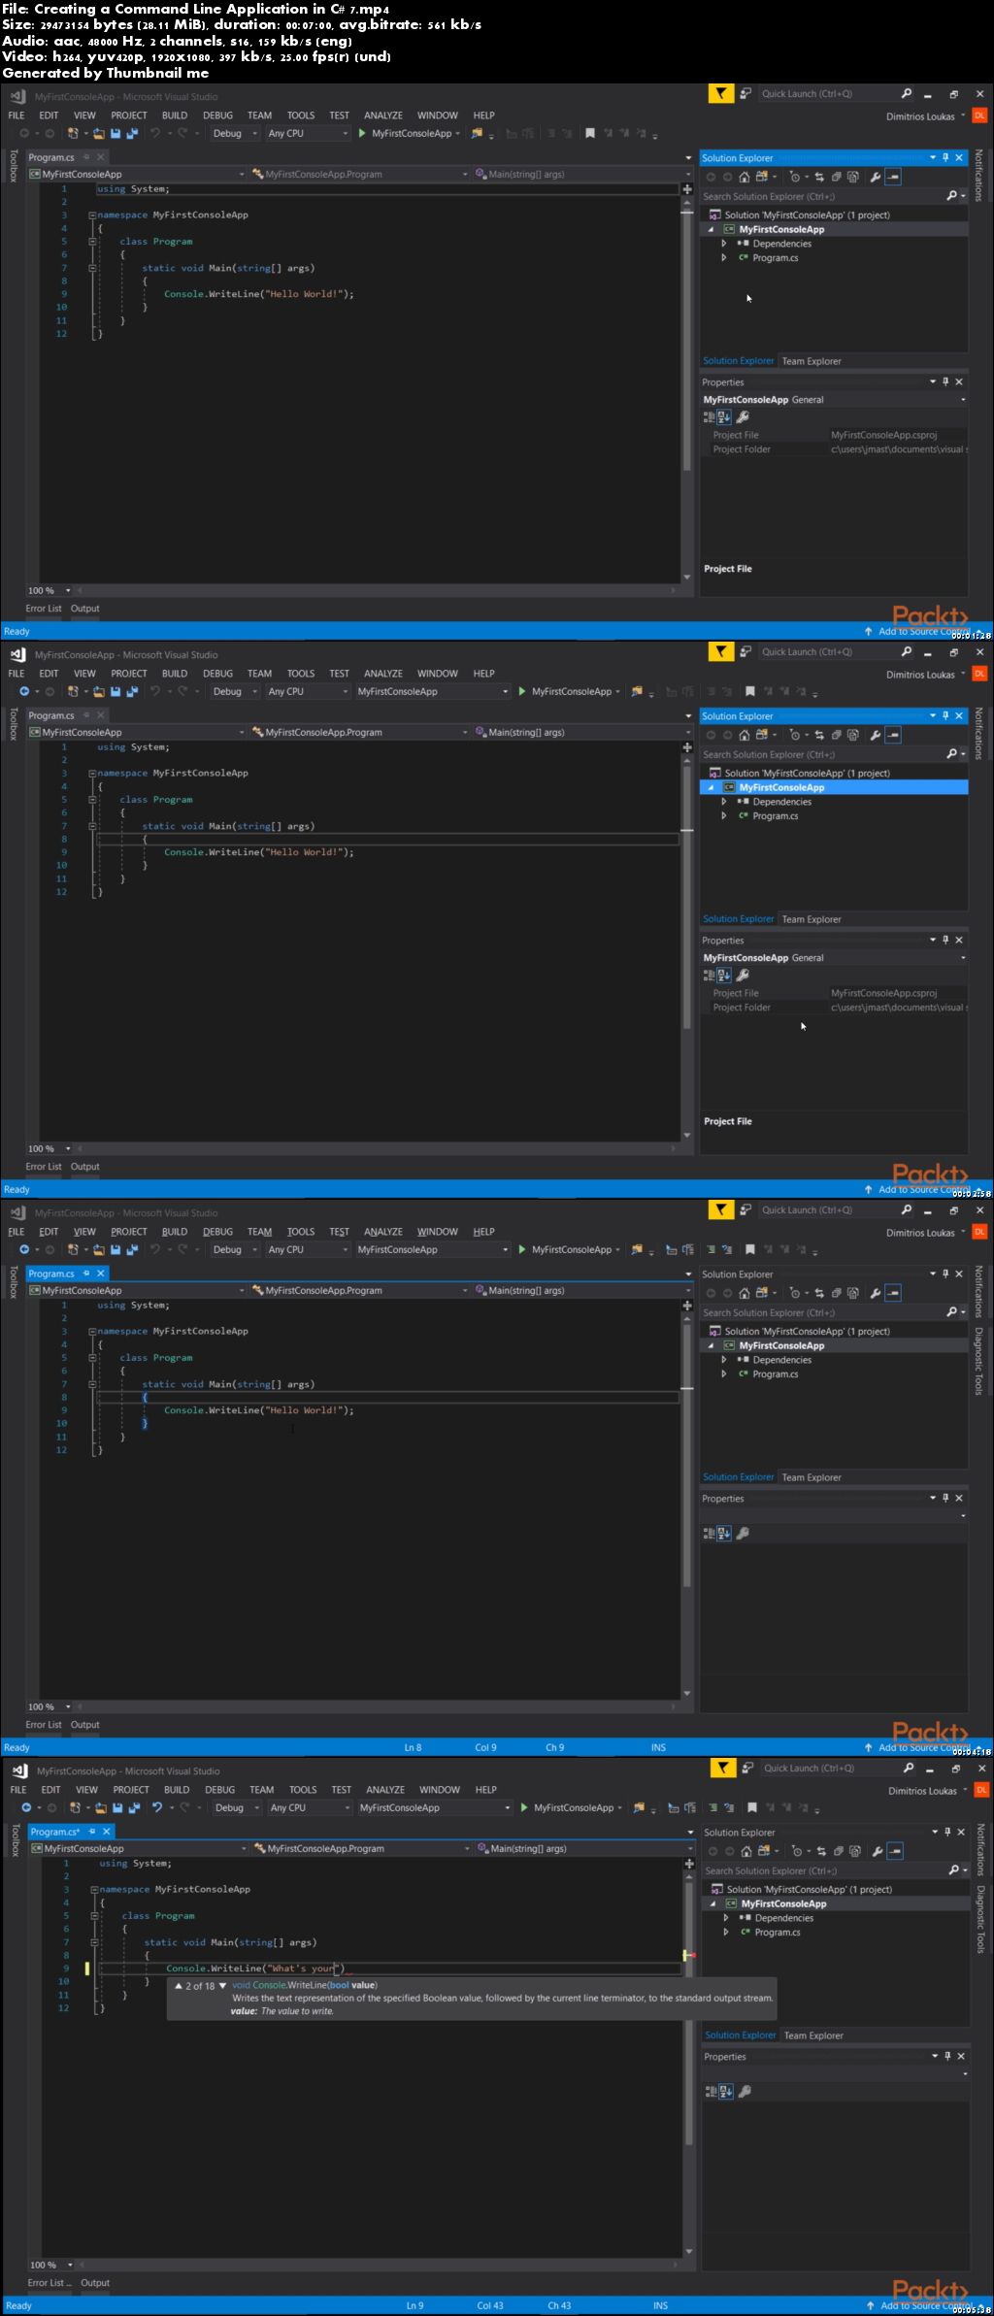Click New Project icon in first frame
The image size is (994, 2316).
tap(73, 133)
